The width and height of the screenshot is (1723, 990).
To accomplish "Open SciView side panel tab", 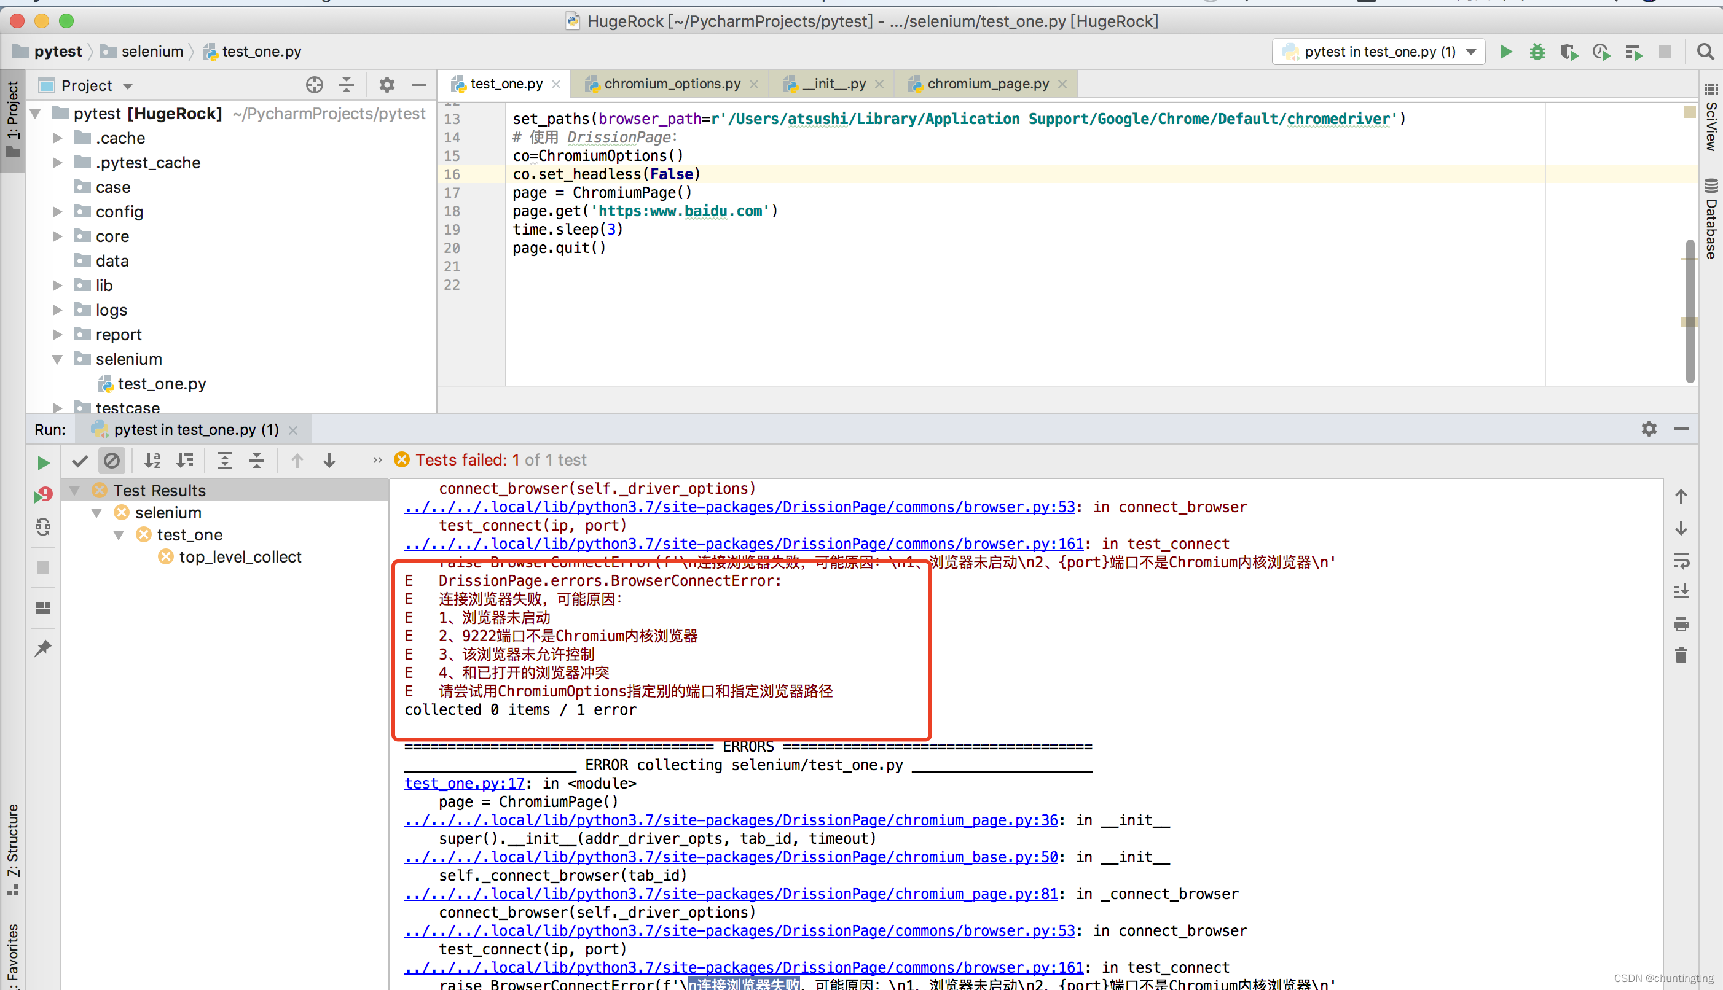I will (x=1711, y=116).
